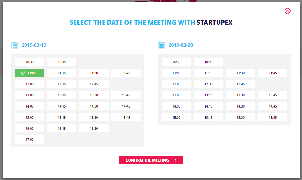
Task: Pick 12:30 slot on 2019-03-20
Action: pyautogui.click(x=209, y=84)
